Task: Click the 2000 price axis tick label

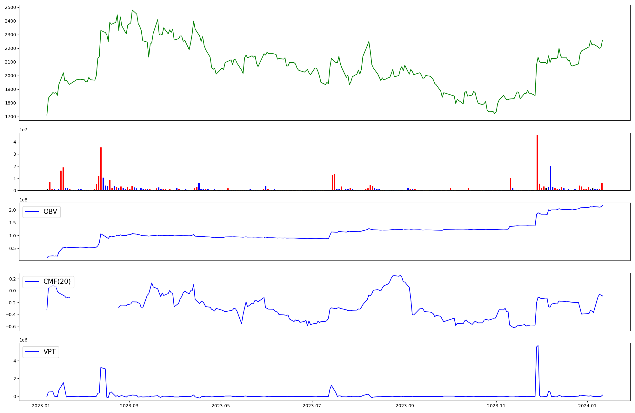Action: 10,76
